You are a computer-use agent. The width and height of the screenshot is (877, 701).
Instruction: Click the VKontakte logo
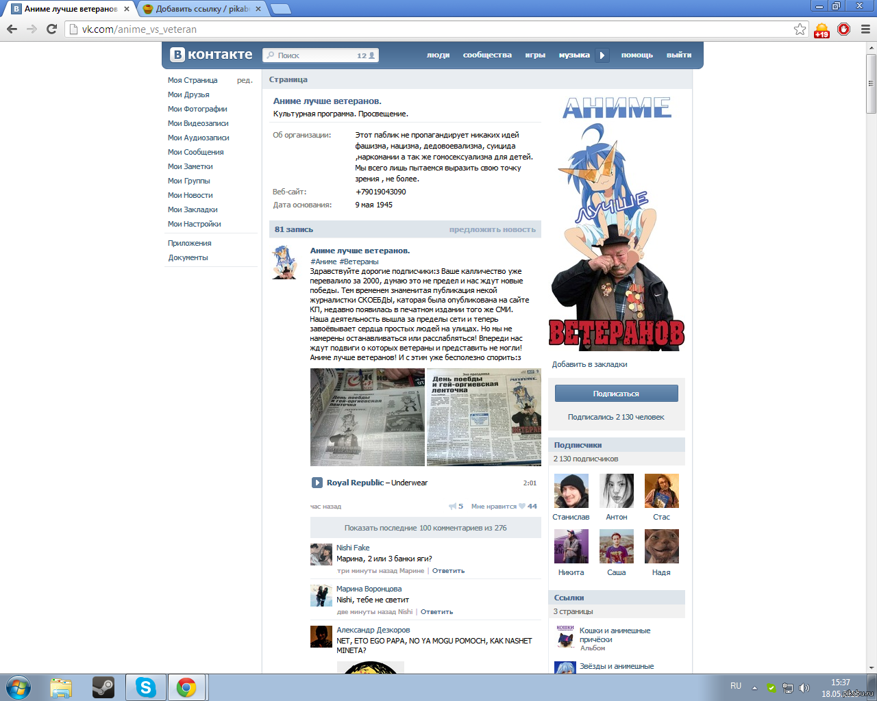(212, 55)
